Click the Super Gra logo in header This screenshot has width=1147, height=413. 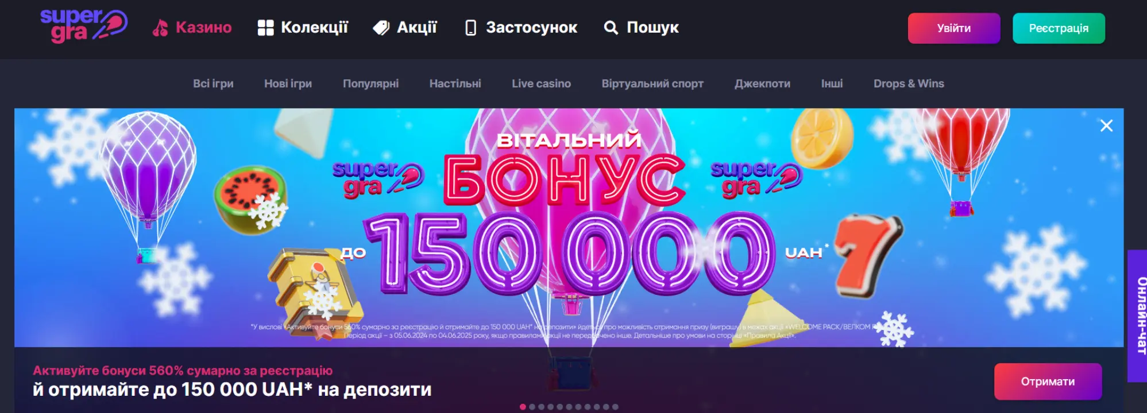coord(84,26)
